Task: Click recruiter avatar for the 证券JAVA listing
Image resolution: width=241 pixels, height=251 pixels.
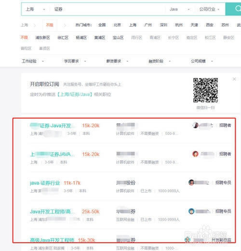Action: pos(195,154)
